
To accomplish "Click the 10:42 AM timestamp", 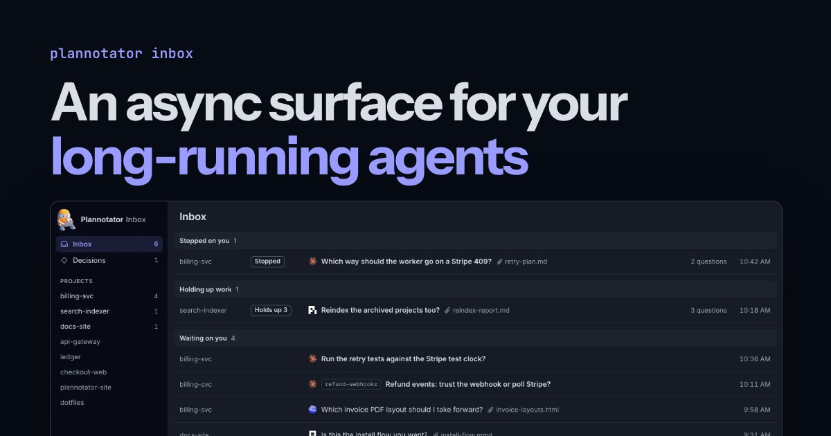I will click(x=755, y=262).
